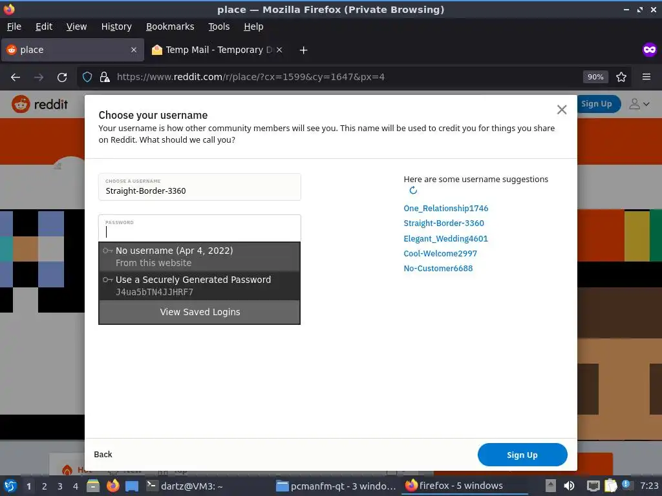Screen dimensions: 662x496
Task: Click the Back link in the dialog
Action: tap(103, 454)
